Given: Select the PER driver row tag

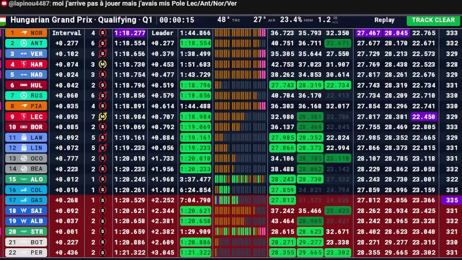Looking at the screenshot, I should [x=26, y=253].
